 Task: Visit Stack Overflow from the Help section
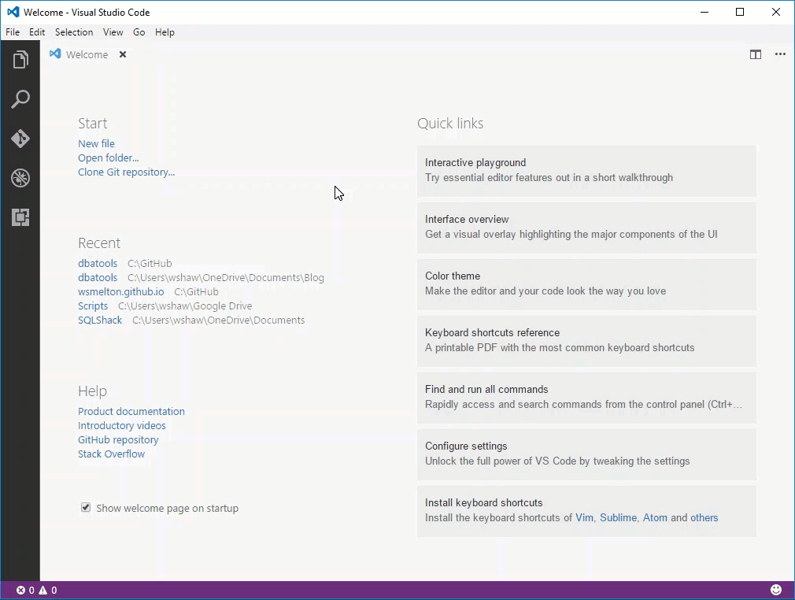click(x=111, y=454)
